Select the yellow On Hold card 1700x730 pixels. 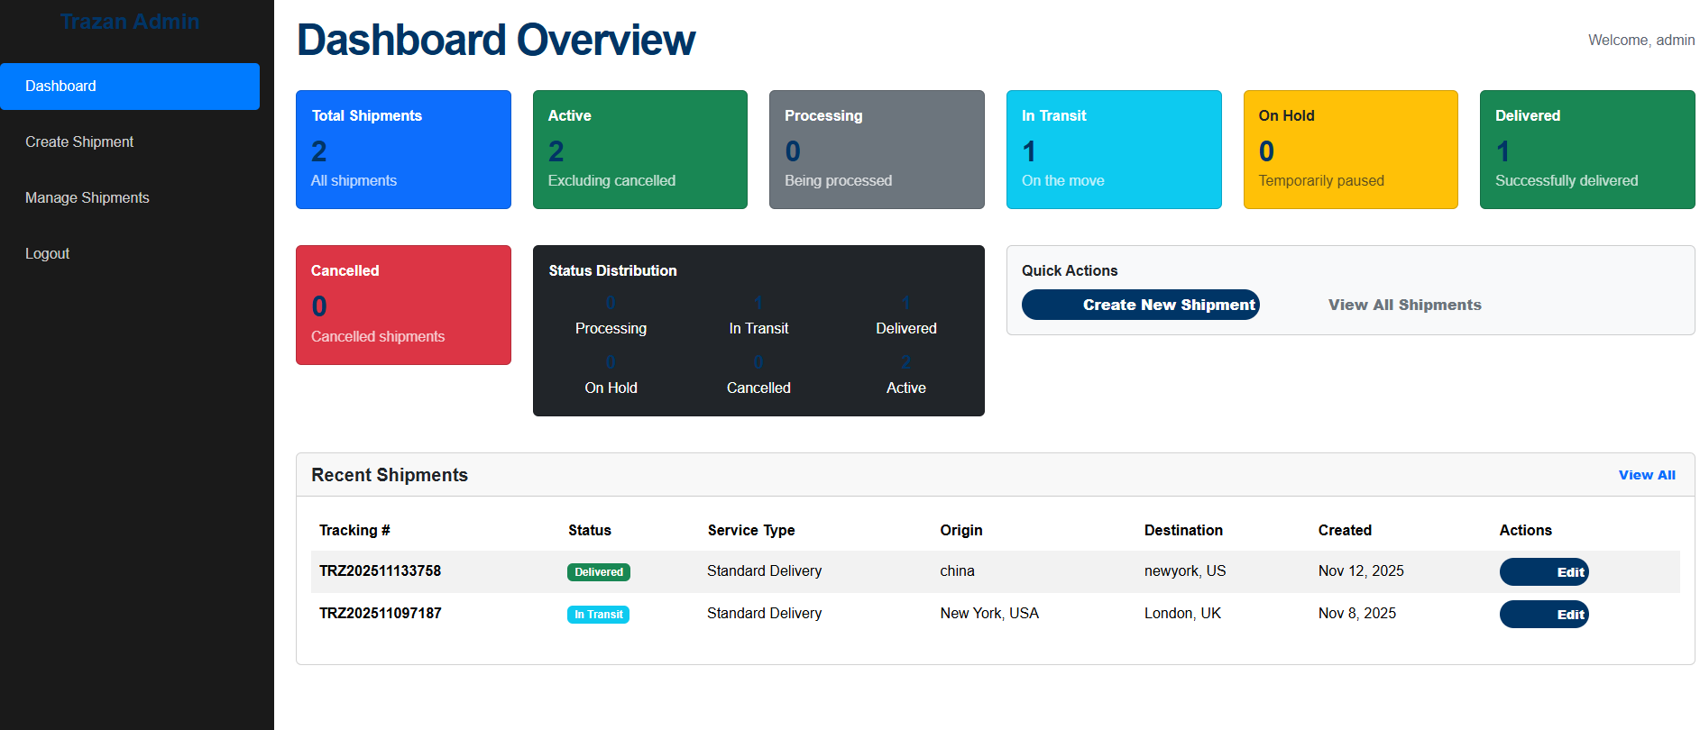(x=1350, y=150)
